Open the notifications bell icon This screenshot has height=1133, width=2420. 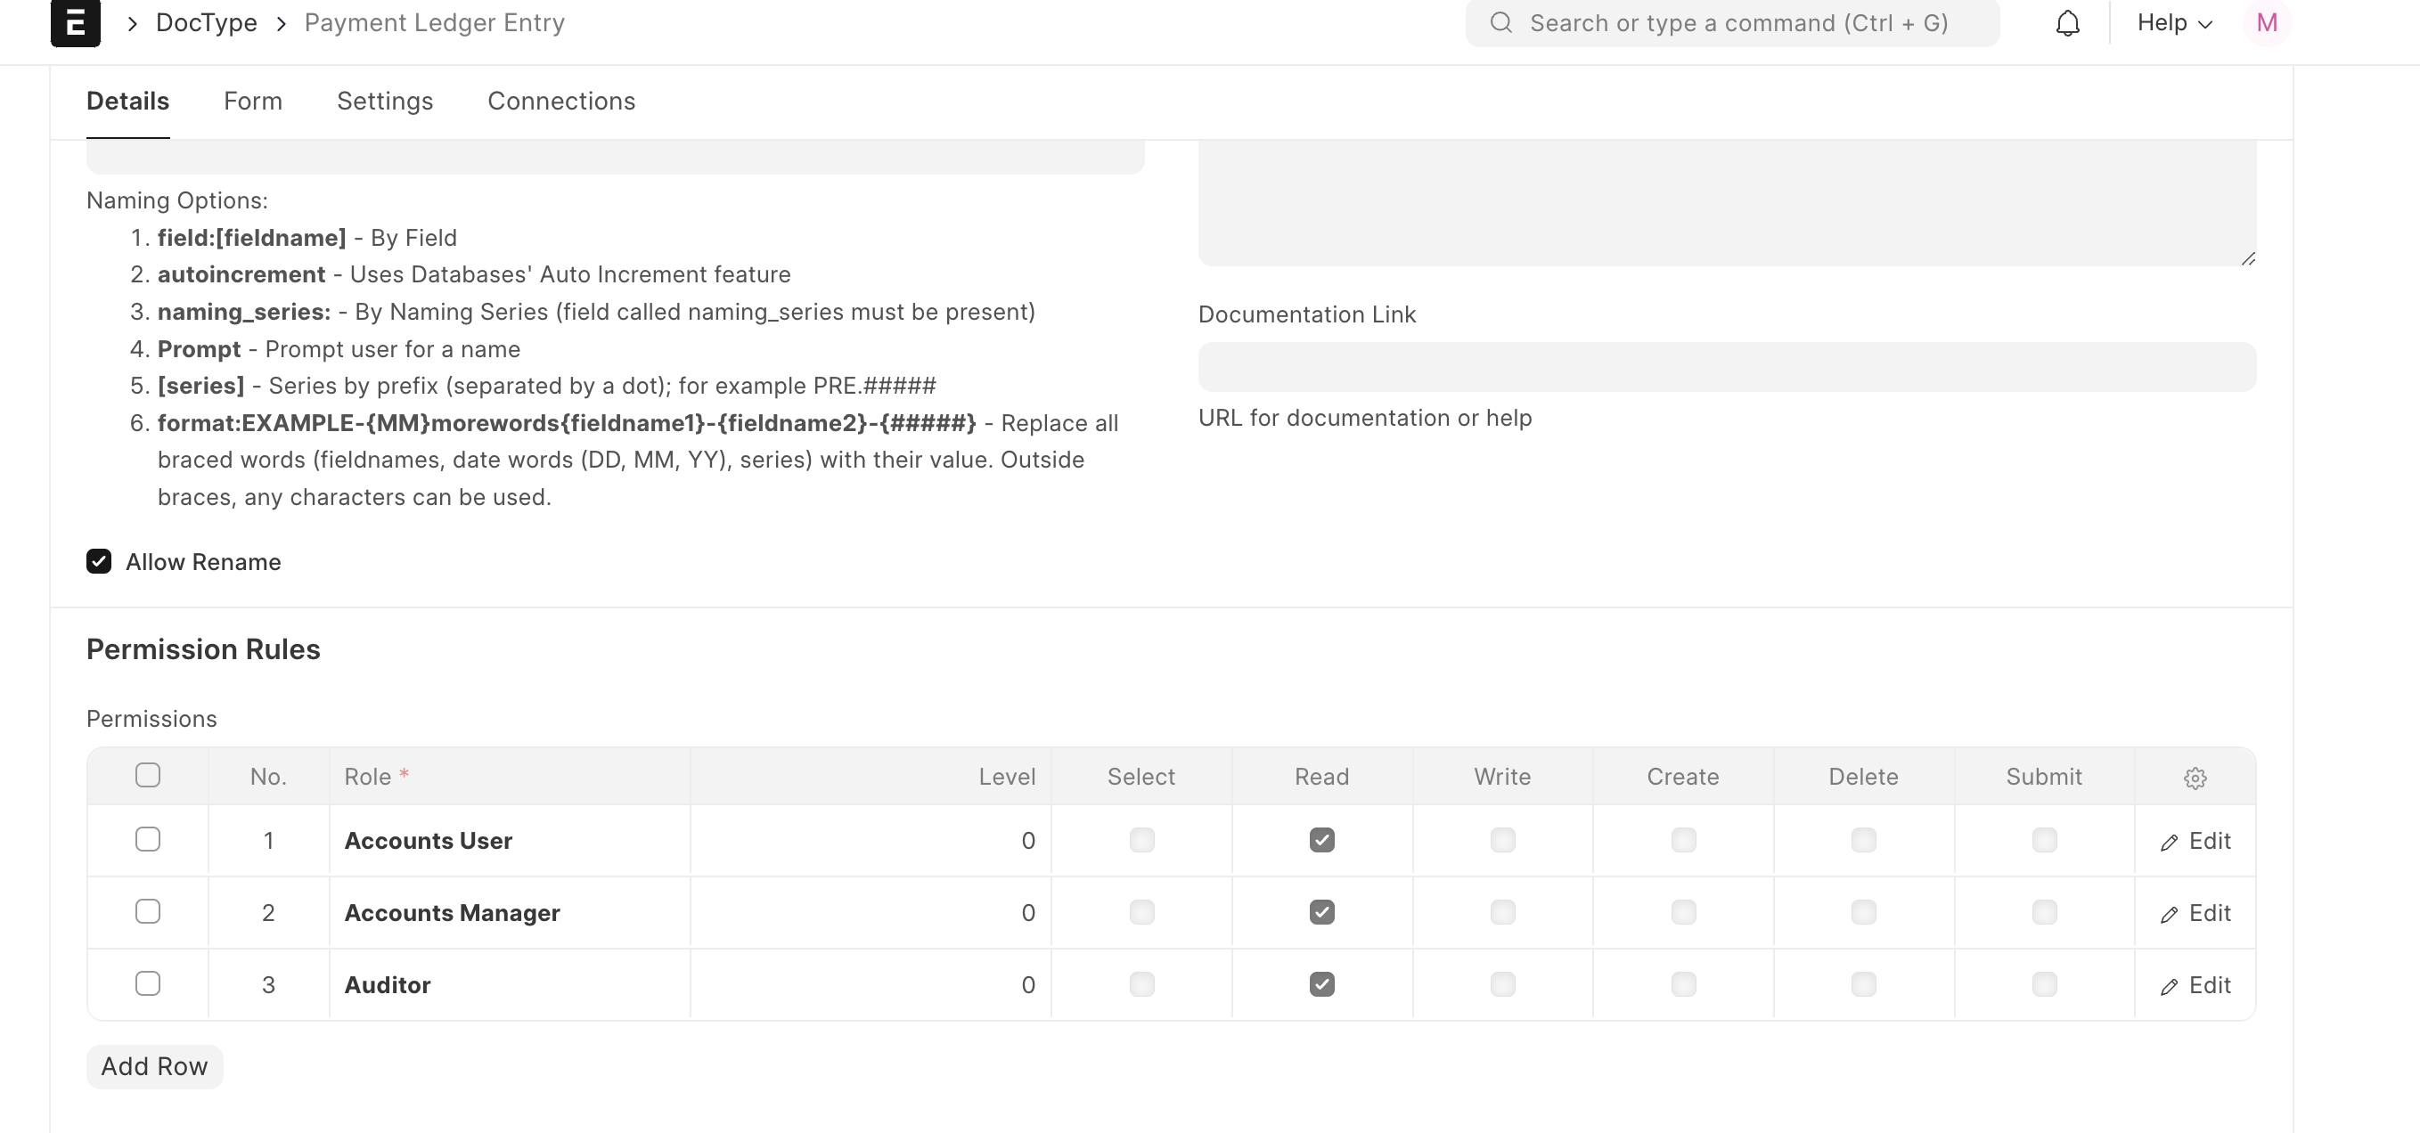pos(2067,22)
